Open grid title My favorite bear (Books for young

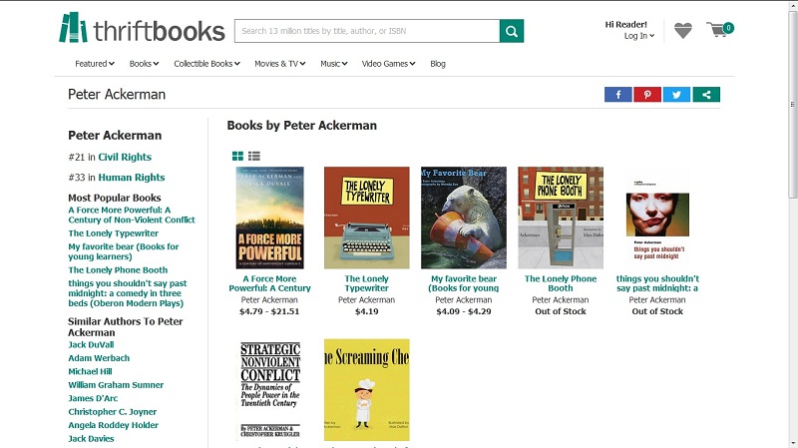click(464, 283)
